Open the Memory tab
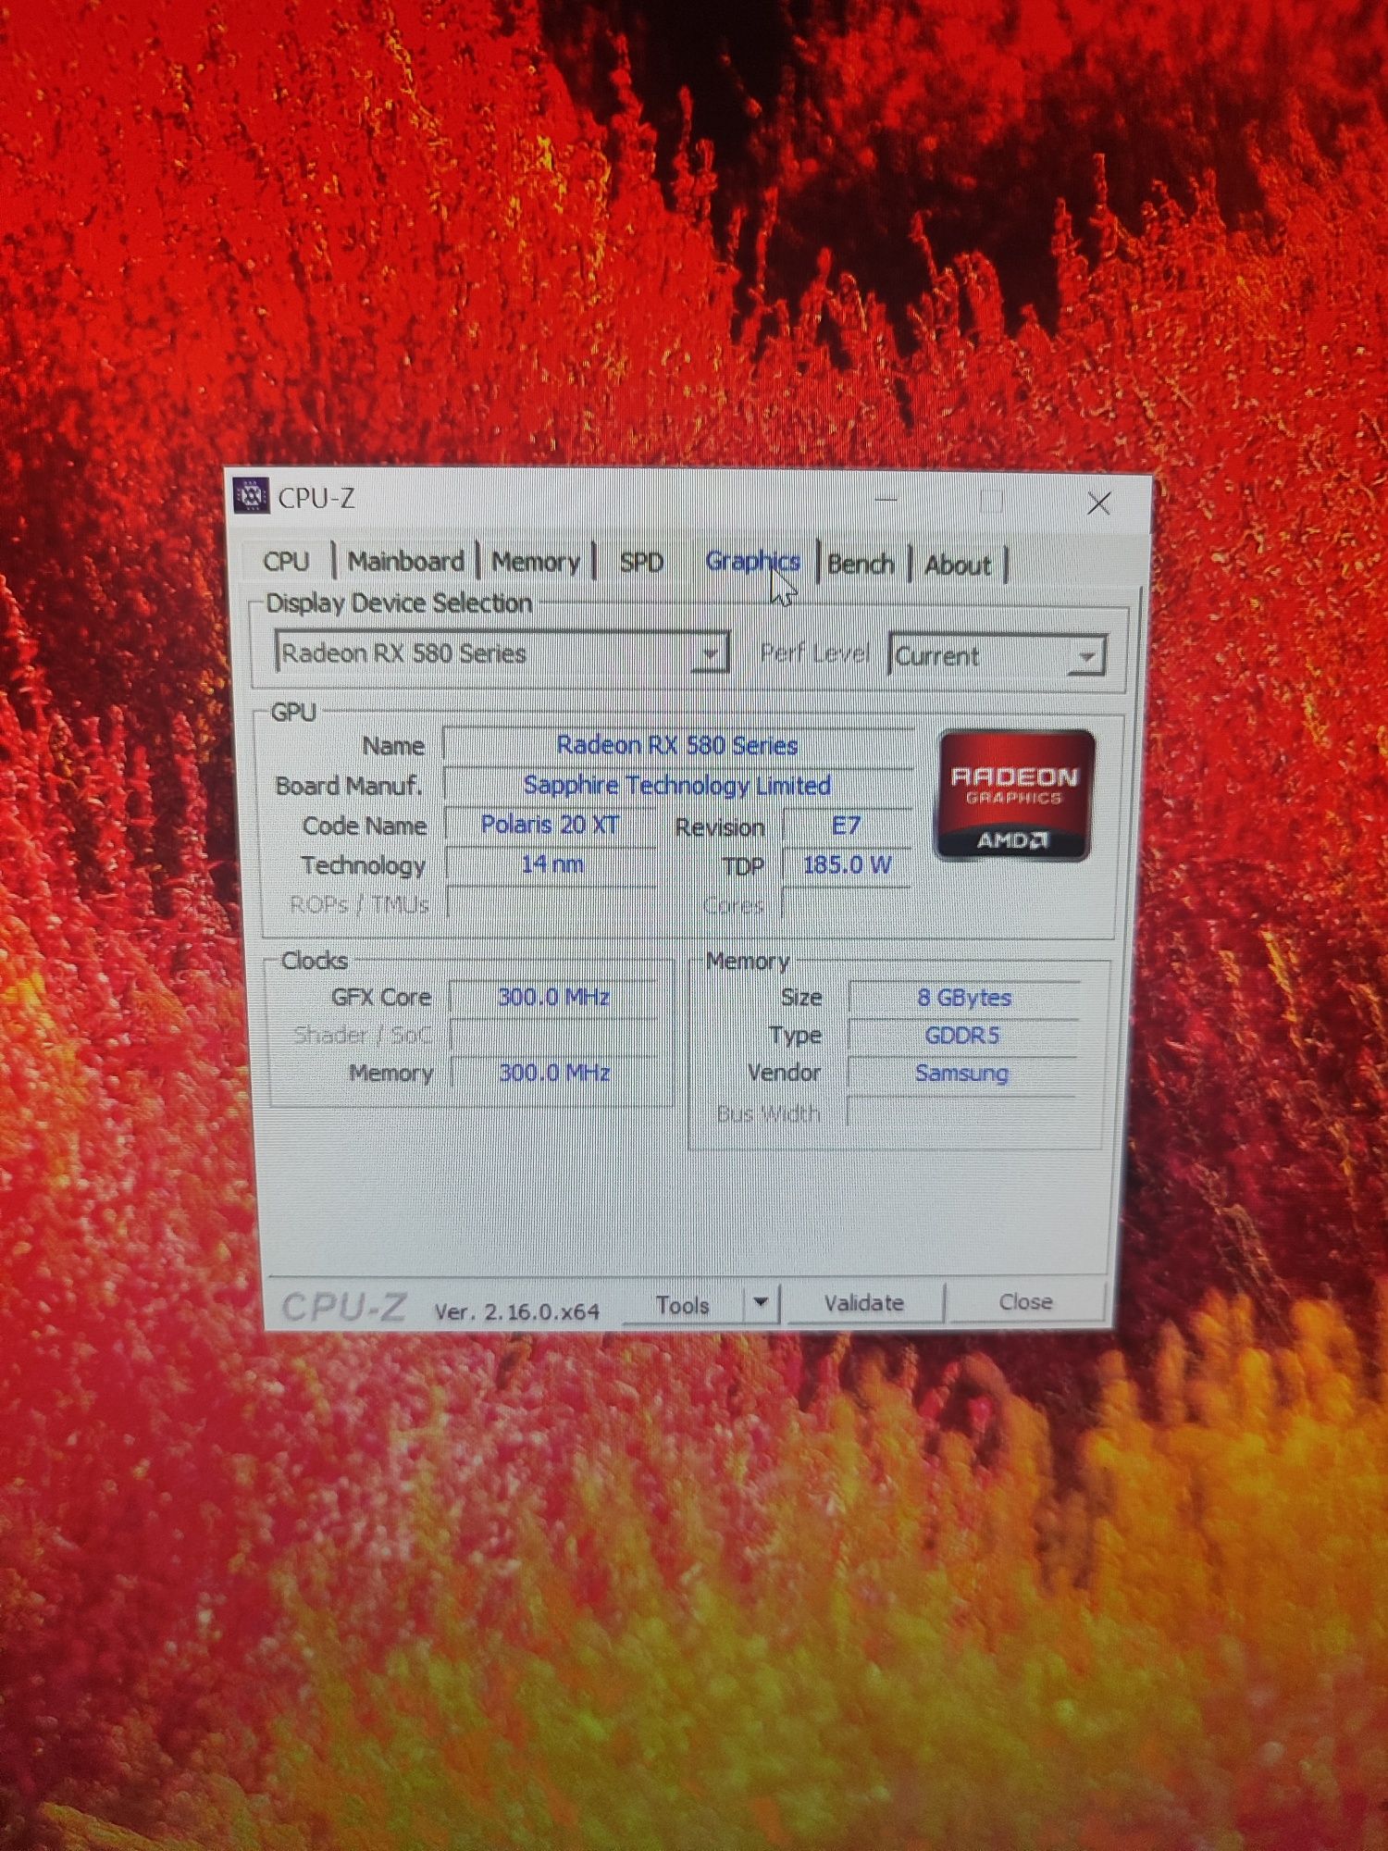 click(535, 562)
